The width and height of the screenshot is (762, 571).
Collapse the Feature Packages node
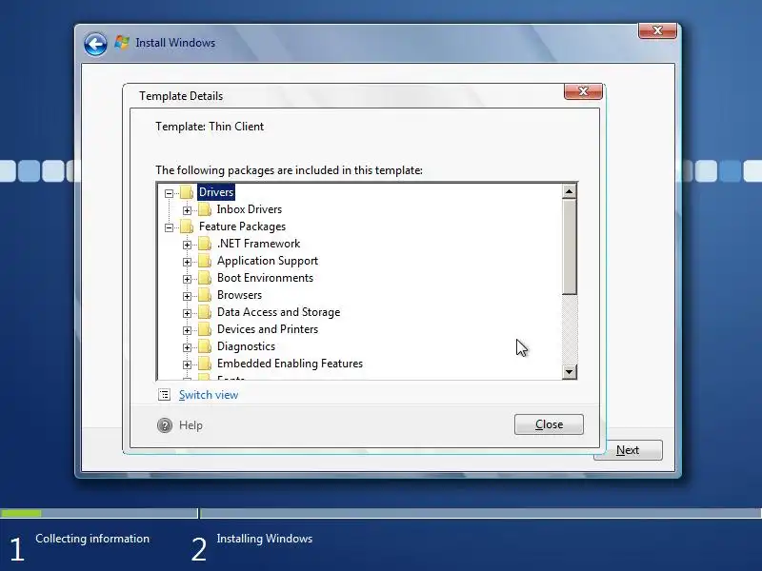pyautogui.click(x=169, y=227)
